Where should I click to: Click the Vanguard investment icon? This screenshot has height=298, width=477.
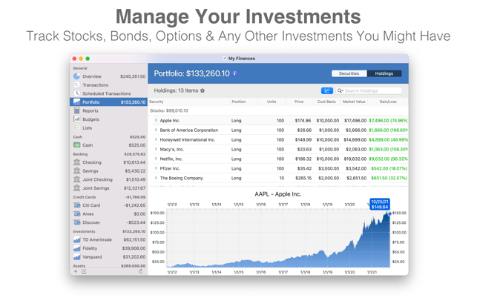click(76, 257)
